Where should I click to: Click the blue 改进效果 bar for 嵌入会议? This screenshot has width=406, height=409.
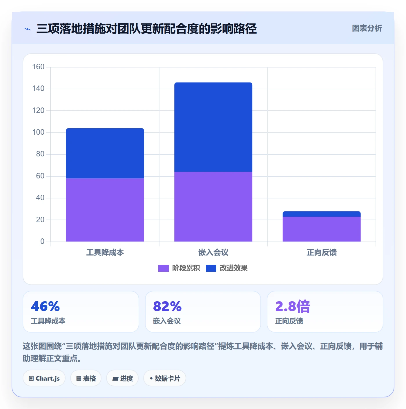pyautogui.click(x=213, y=127)
